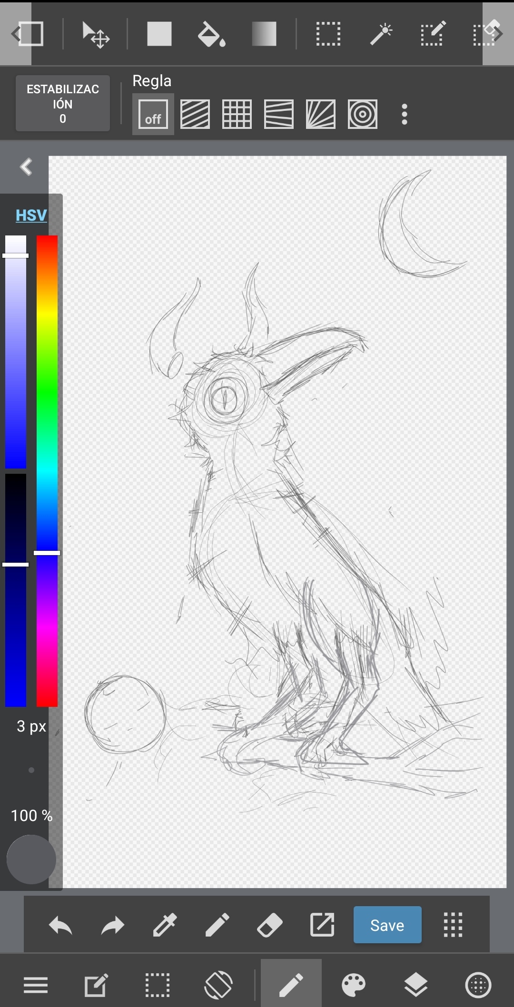Switch the HSV color mode
This screenshot has width=514, height=1007.
tap(31, 215)
